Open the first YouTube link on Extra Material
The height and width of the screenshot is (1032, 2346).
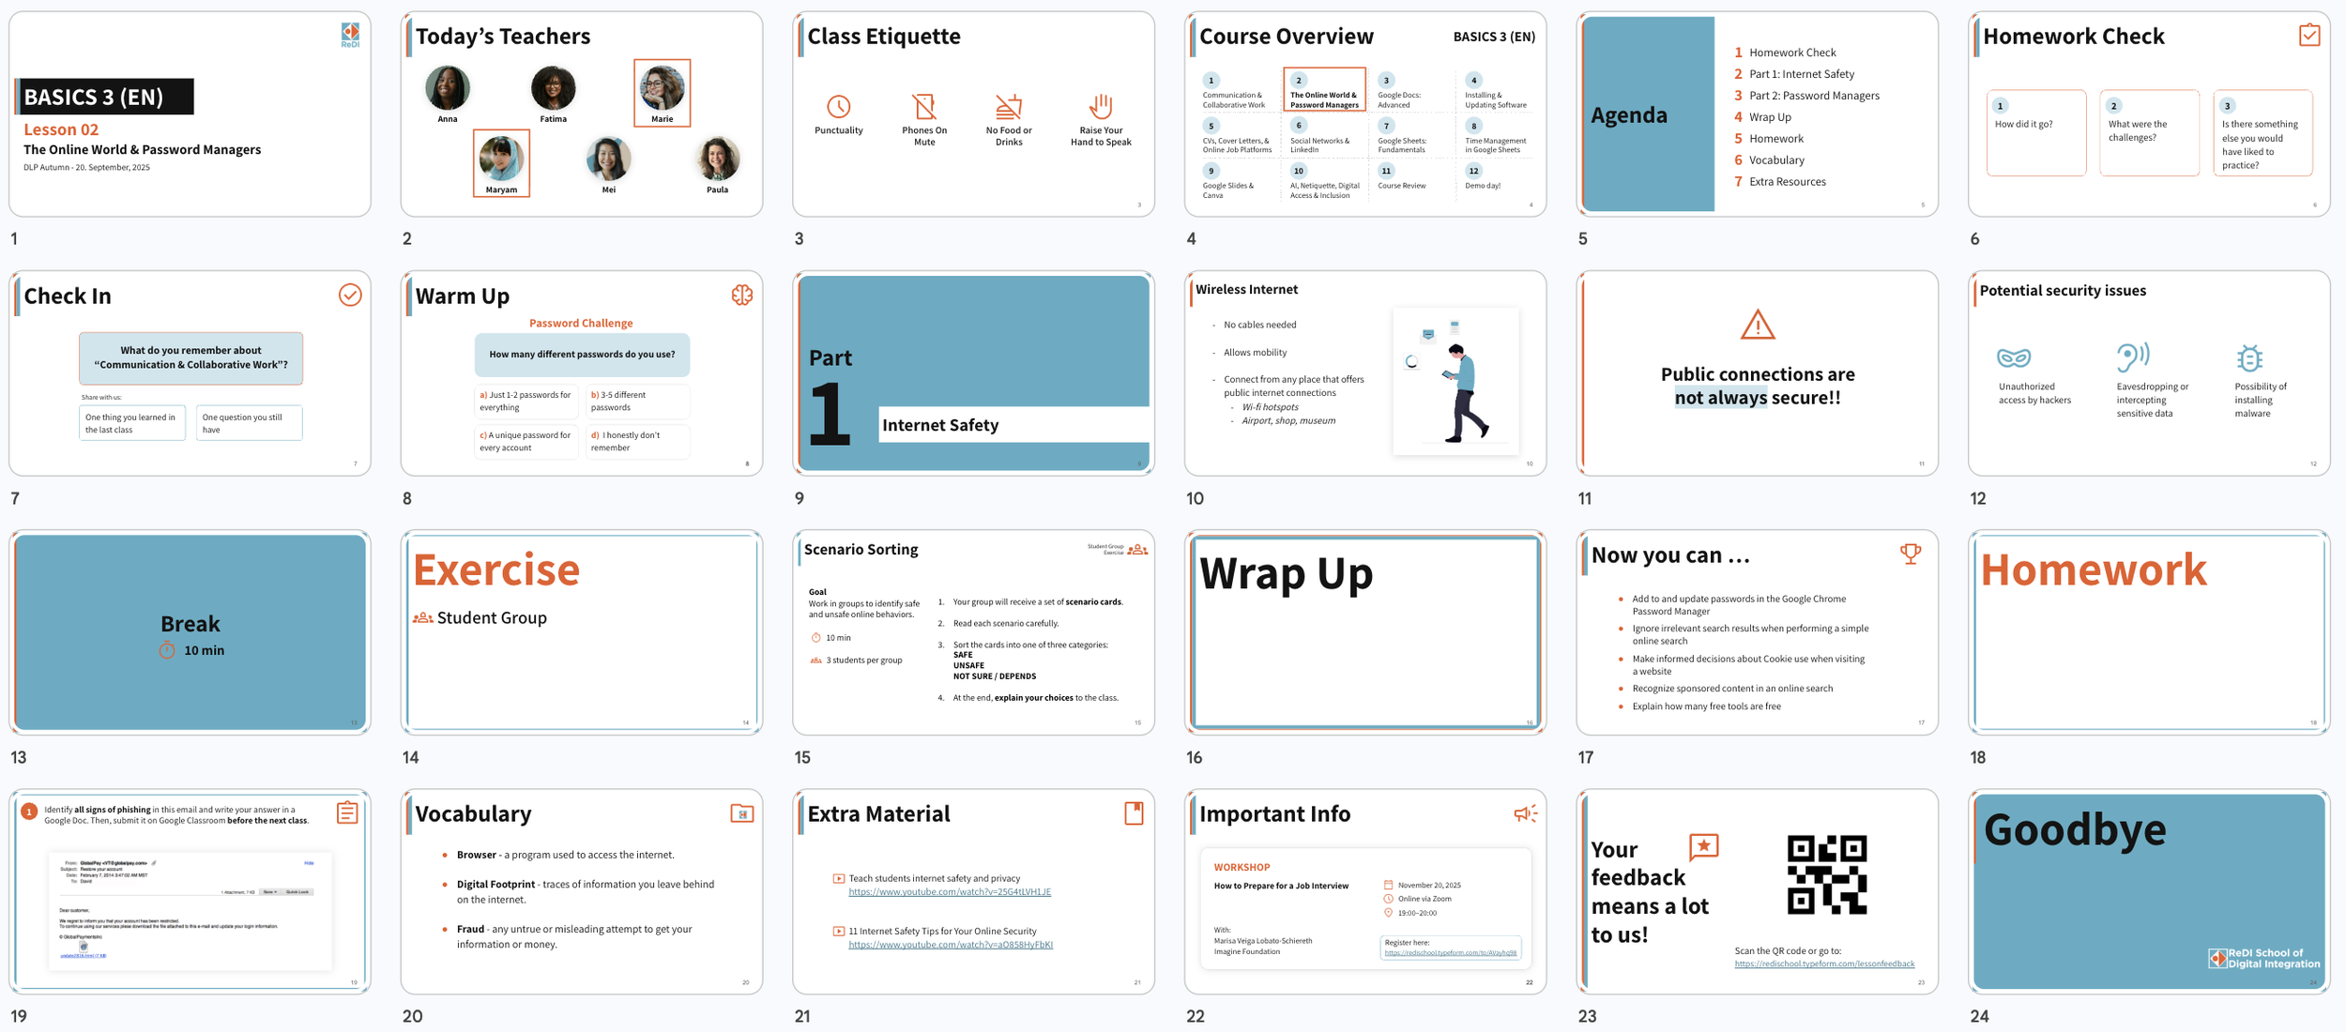click(949, 892)
